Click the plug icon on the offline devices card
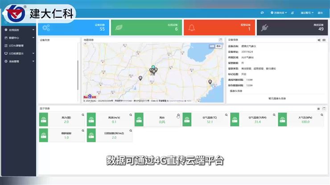The height and width of the screenshot is (185, 330). (x=264, y=28)
